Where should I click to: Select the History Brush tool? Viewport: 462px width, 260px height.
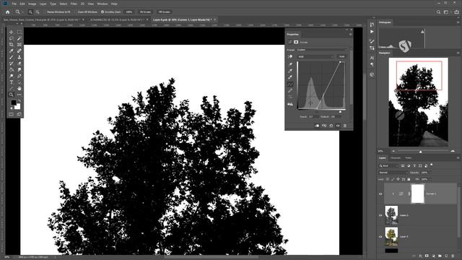tap(12, 64)
